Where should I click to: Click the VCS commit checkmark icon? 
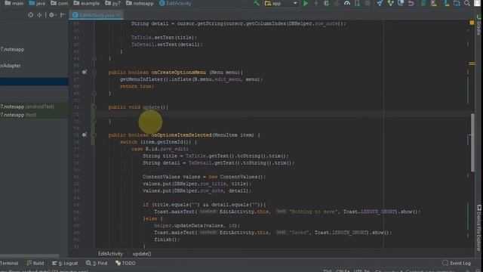click(390, 3)
